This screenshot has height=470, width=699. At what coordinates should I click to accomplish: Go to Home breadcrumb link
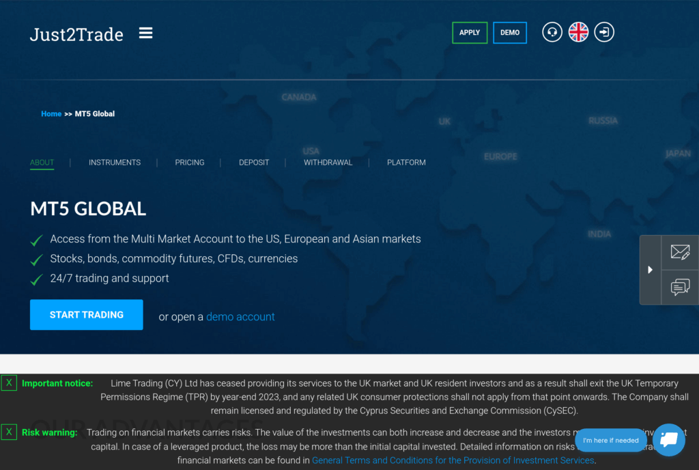51,113
